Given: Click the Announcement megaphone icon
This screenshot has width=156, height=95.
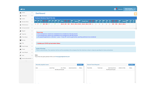Looking at the screenshot, I should pyautogui.click(x=20, y=28).
